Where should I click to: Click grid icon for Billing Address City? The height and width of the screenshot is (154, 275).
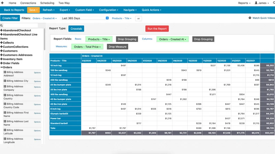[x=5, y=81]
